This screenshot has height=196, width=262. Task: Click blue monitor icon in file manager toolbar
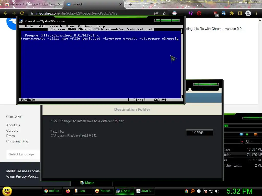point(242,134)
